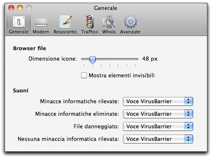Click the Generale window title bar

tap(106, 8)
